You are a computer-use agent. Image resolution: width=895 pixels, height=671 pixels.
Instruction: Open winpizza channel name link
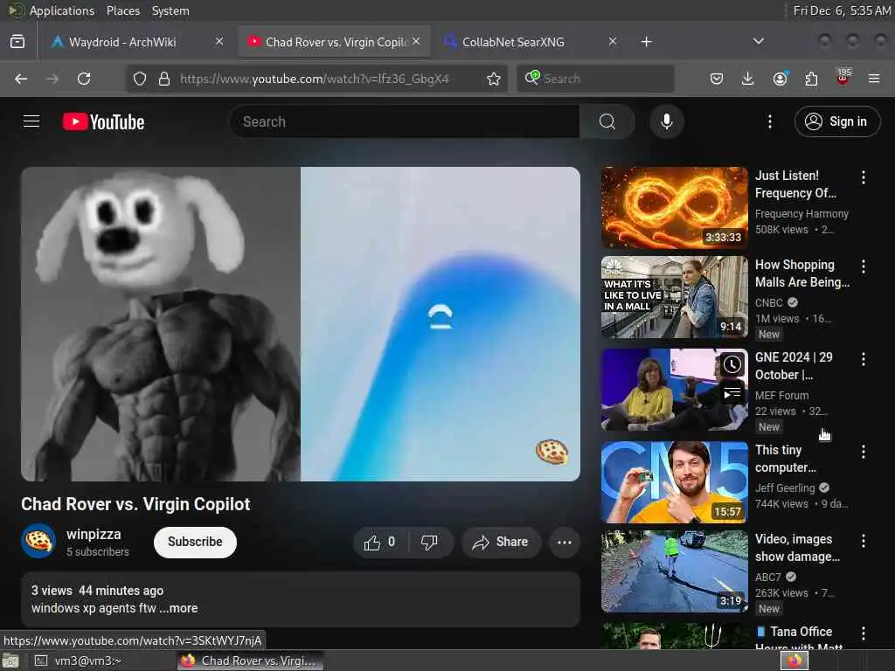94,534
